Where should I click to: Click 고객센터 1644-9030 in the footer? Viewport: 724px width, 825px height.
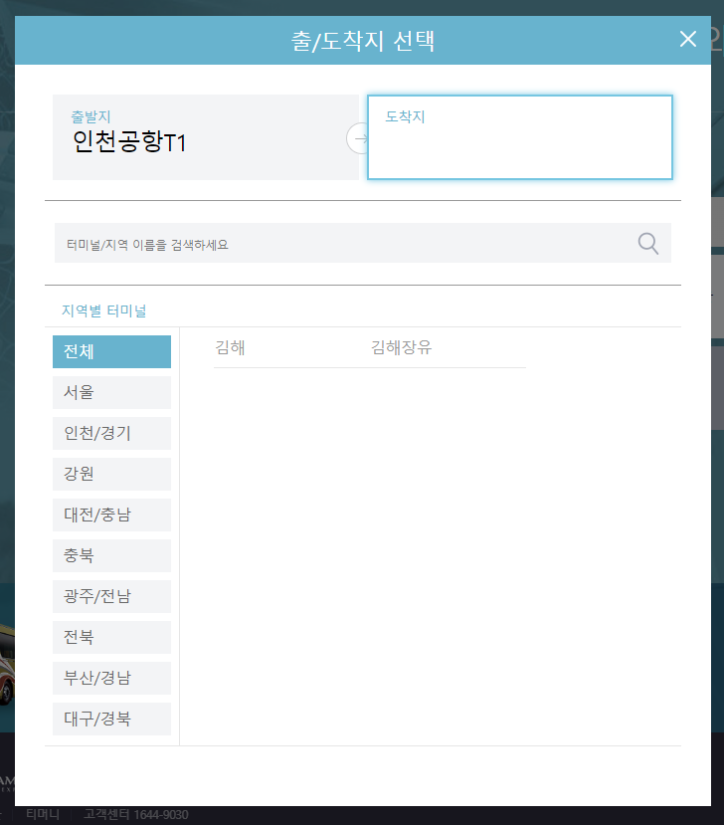pyautogui.click(x=135, y=814)
